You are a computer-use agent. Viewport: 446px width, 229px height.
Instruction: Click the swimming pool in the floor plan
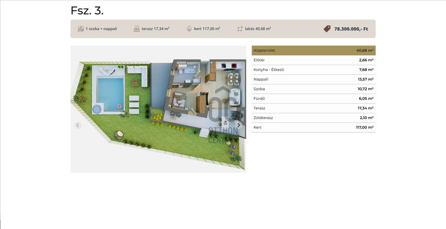110,93
